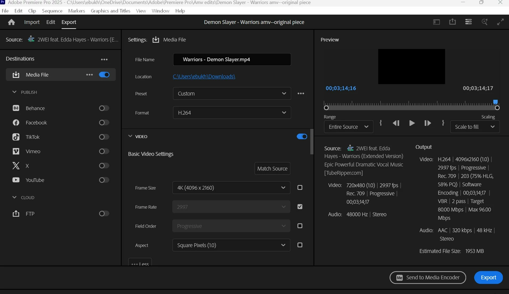This screenshot has height=294, width=509.
Task: Enable the YouTube publish toggle
Action: click(x=104, y=180)
